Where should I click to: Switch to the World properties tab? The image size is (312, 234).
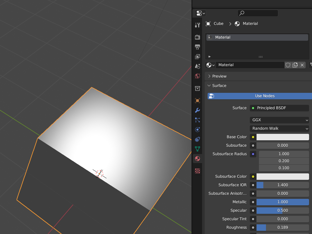click(x=197, y=76)
